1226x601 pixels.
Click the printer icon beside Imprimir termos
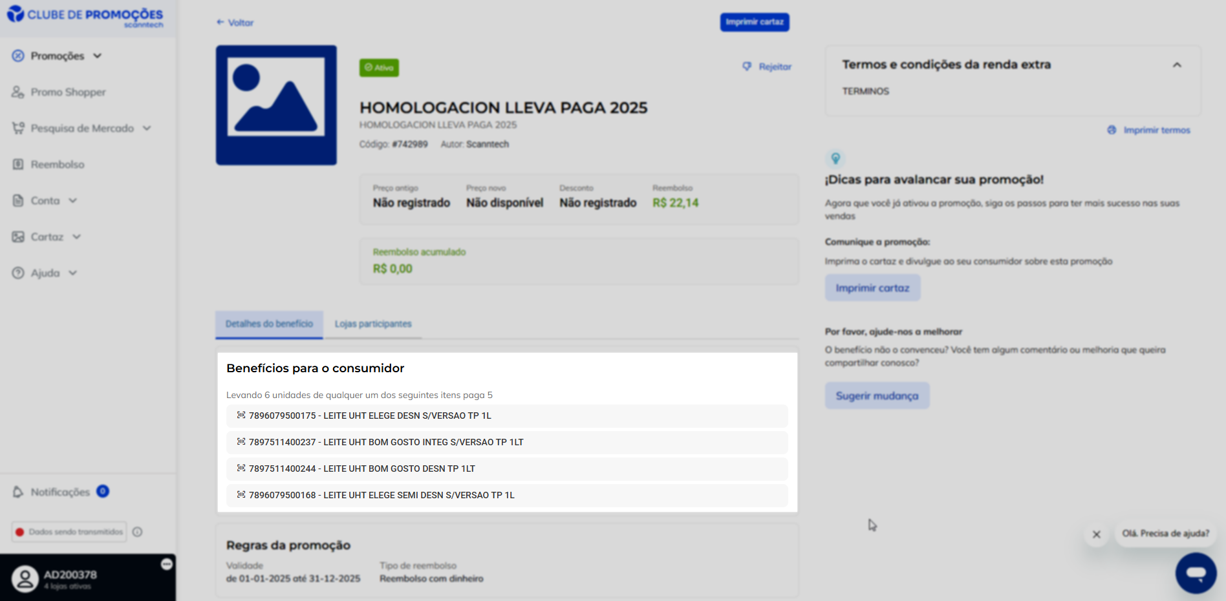tap(1112, 130)
